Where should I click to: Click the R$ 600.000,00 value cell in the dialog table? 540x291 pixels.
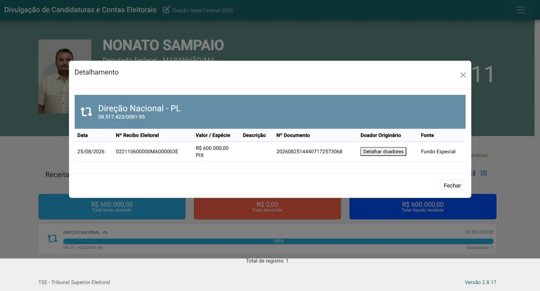[x=212, y=148]
